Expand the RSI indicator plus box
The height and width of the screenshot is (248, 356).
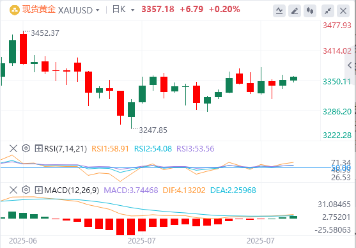38,149
